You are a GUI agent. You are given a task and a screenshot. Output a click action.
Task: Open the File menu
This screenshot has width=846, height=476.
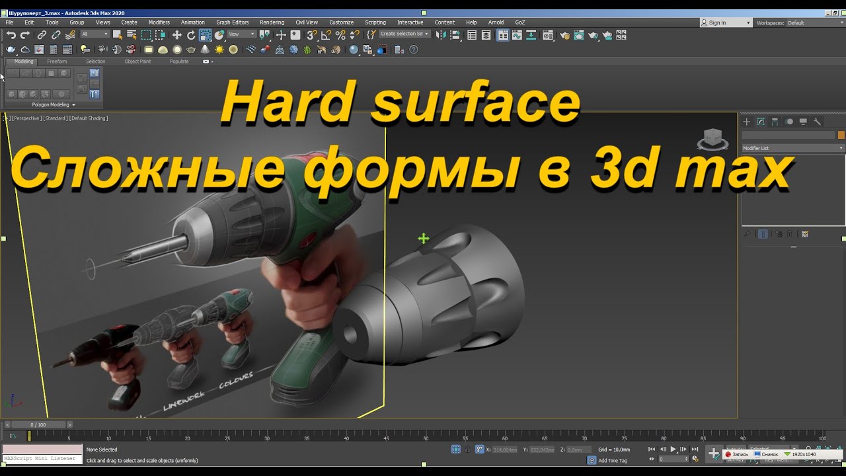(9, 22)
